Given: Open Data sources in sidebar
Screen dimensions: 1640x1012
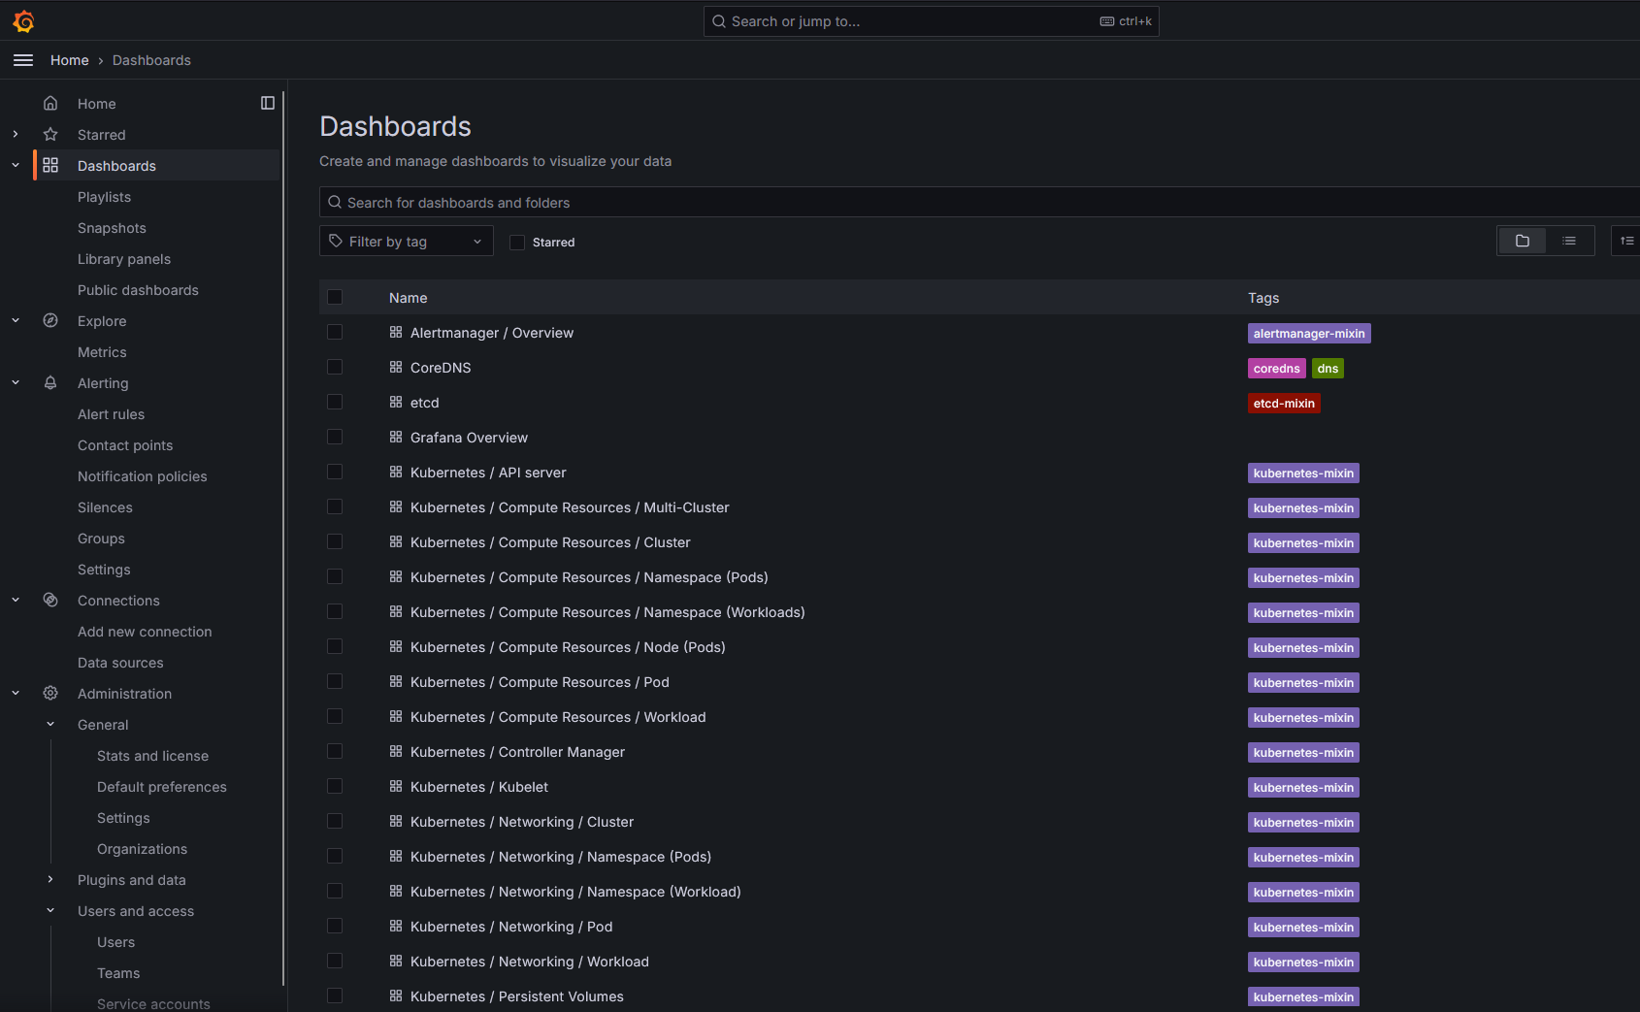Looking at the screenshot, I should 120,663.
